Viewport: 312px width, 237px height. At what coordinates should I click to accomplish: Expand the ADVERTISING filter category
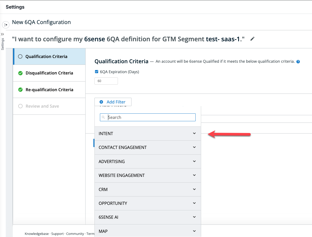click(148, 161)
